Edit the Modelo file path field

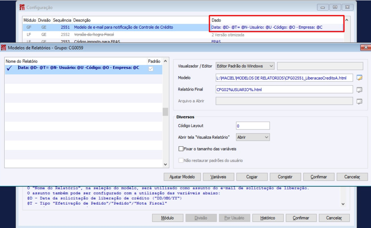[284, 78]
